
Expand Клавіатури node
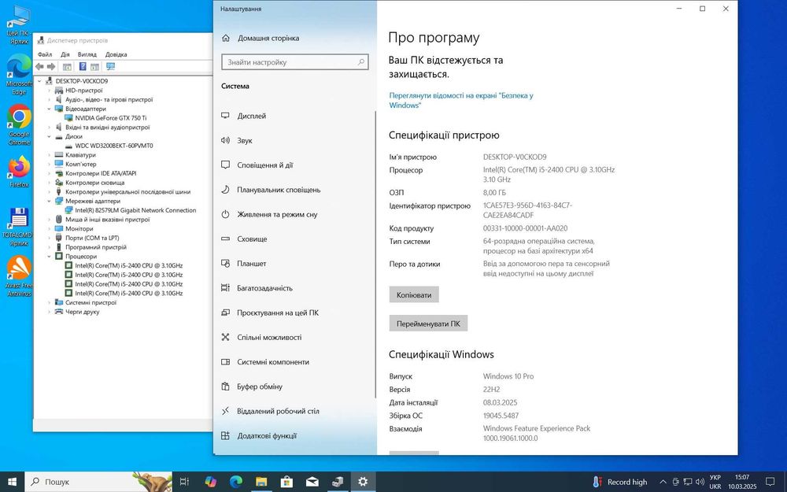(x=49, y=155)
